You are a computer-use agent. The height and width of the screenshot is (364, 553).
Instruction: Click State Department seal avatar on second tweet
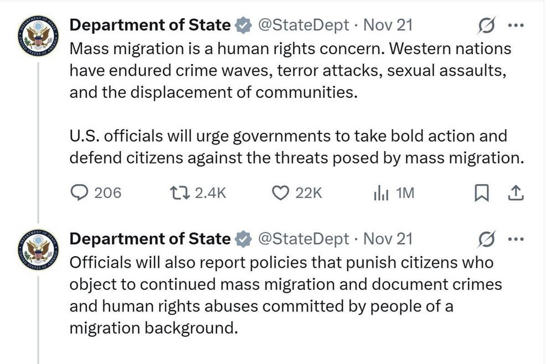[38, 250]
